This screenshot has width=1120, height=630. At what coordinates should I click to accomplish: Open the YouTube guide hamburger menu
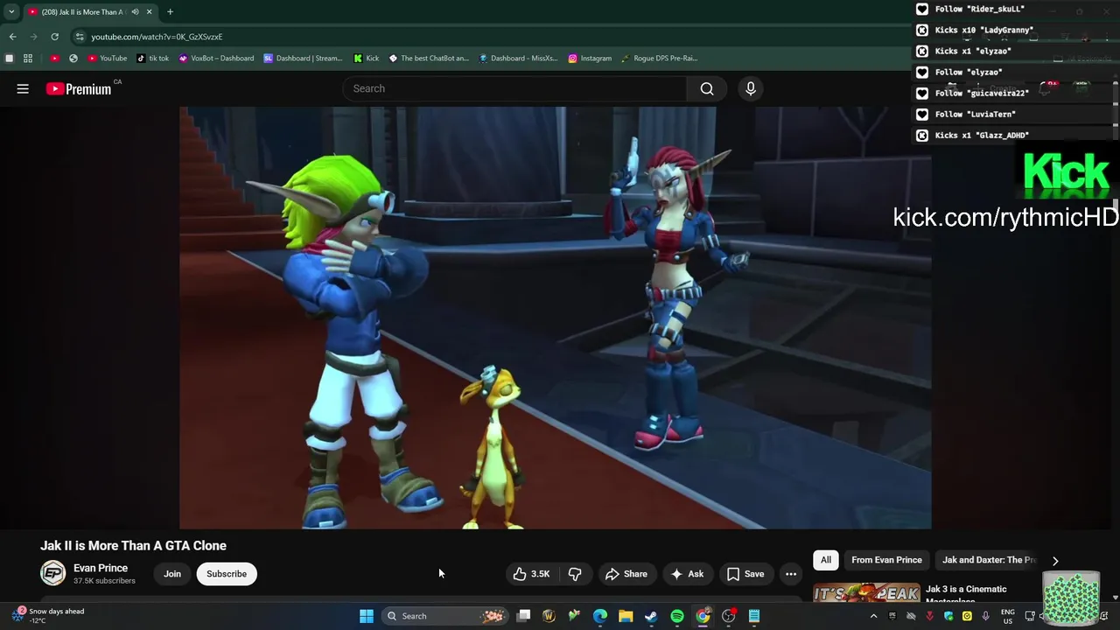pos(23,88)
